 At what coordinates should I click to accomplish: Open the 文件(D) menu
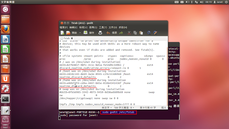(x=113, y=27)
